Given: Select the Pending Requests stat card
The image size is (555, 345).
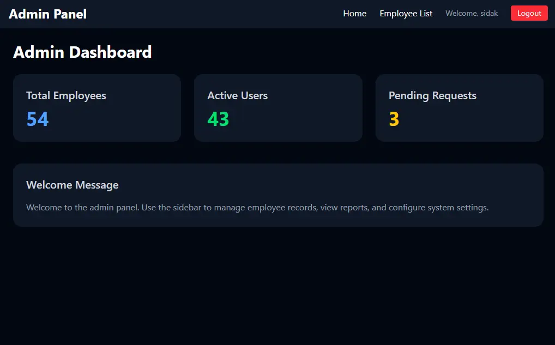Looking at the screenshot, I should point(459,107).
